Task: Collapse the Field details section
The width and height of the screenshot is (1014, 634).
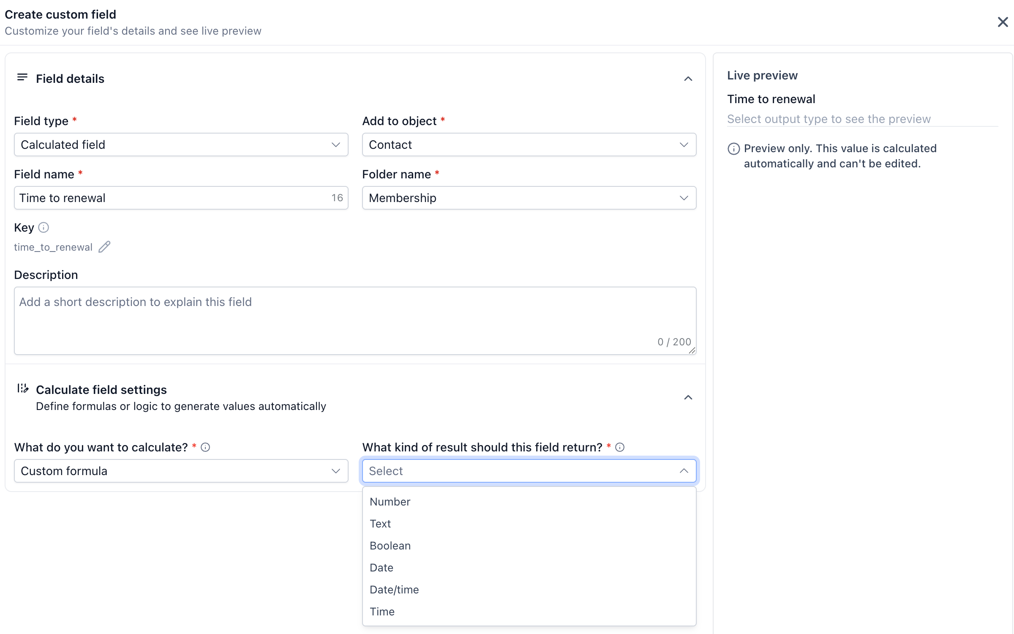Action: [x=688, y=79]
